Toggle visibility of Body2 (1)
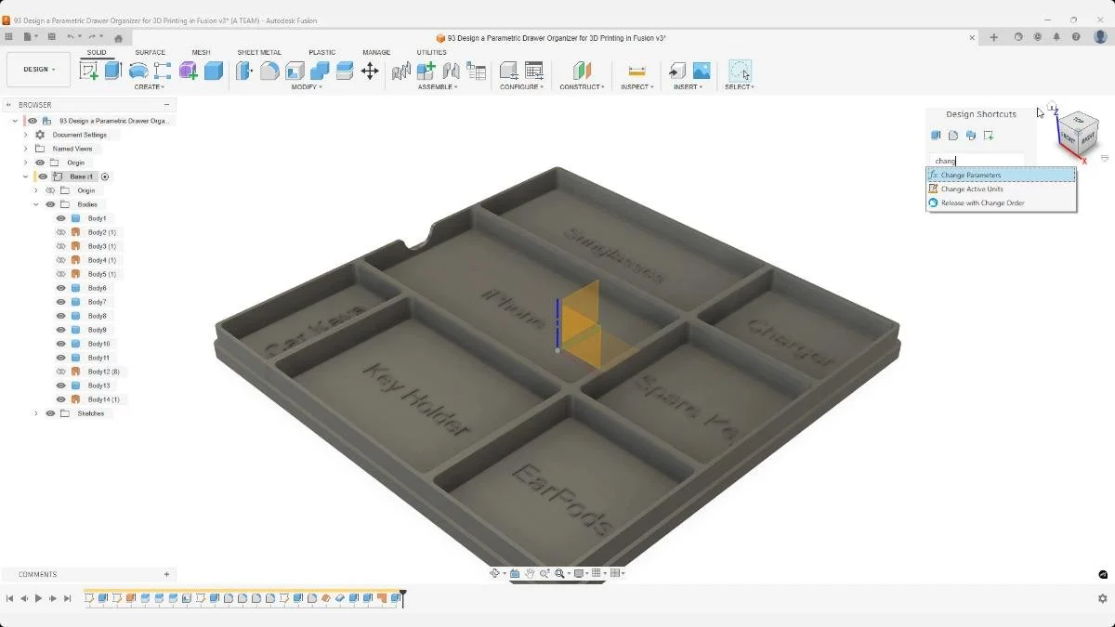 pos(61,232)
